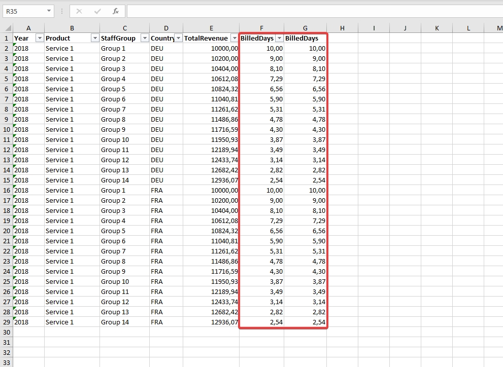
Task: Select column H header
Action: click(x=342, y=28)
